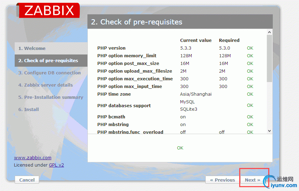Select step 5. Pre-Installation summary
Image resolution: width=299 pixels, height=191 pixels.
[51, 97]
